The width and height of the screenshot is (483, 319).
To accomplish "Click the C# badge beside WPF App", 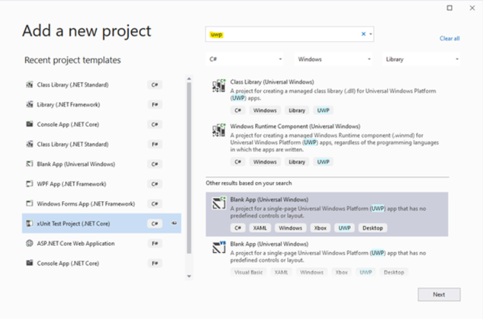I will (155, 184).
